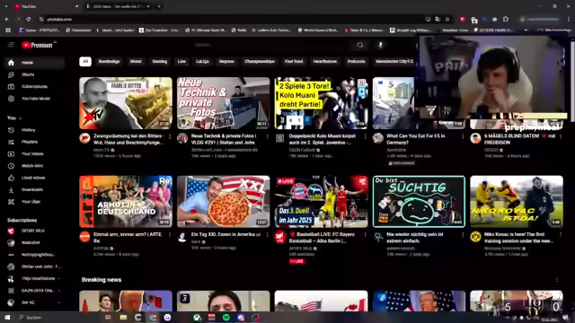Open Downloads in the sidebar
Viewport: 575px width, 323px height.
coord(32,189)
